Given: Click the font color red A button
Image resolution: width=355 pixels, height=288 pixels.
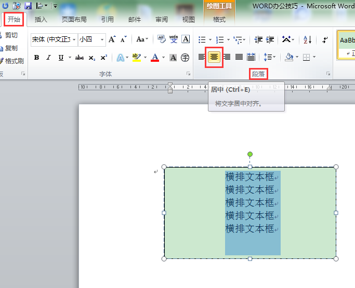Looking at the screenshot, I should [x=154, y=58].
